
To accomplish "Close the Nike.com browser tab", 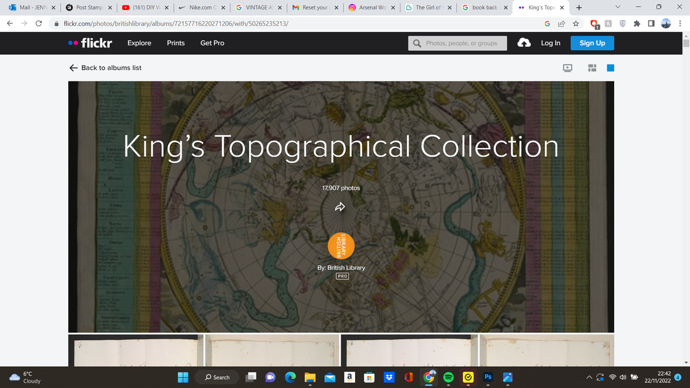I will (x=223, y=8).
